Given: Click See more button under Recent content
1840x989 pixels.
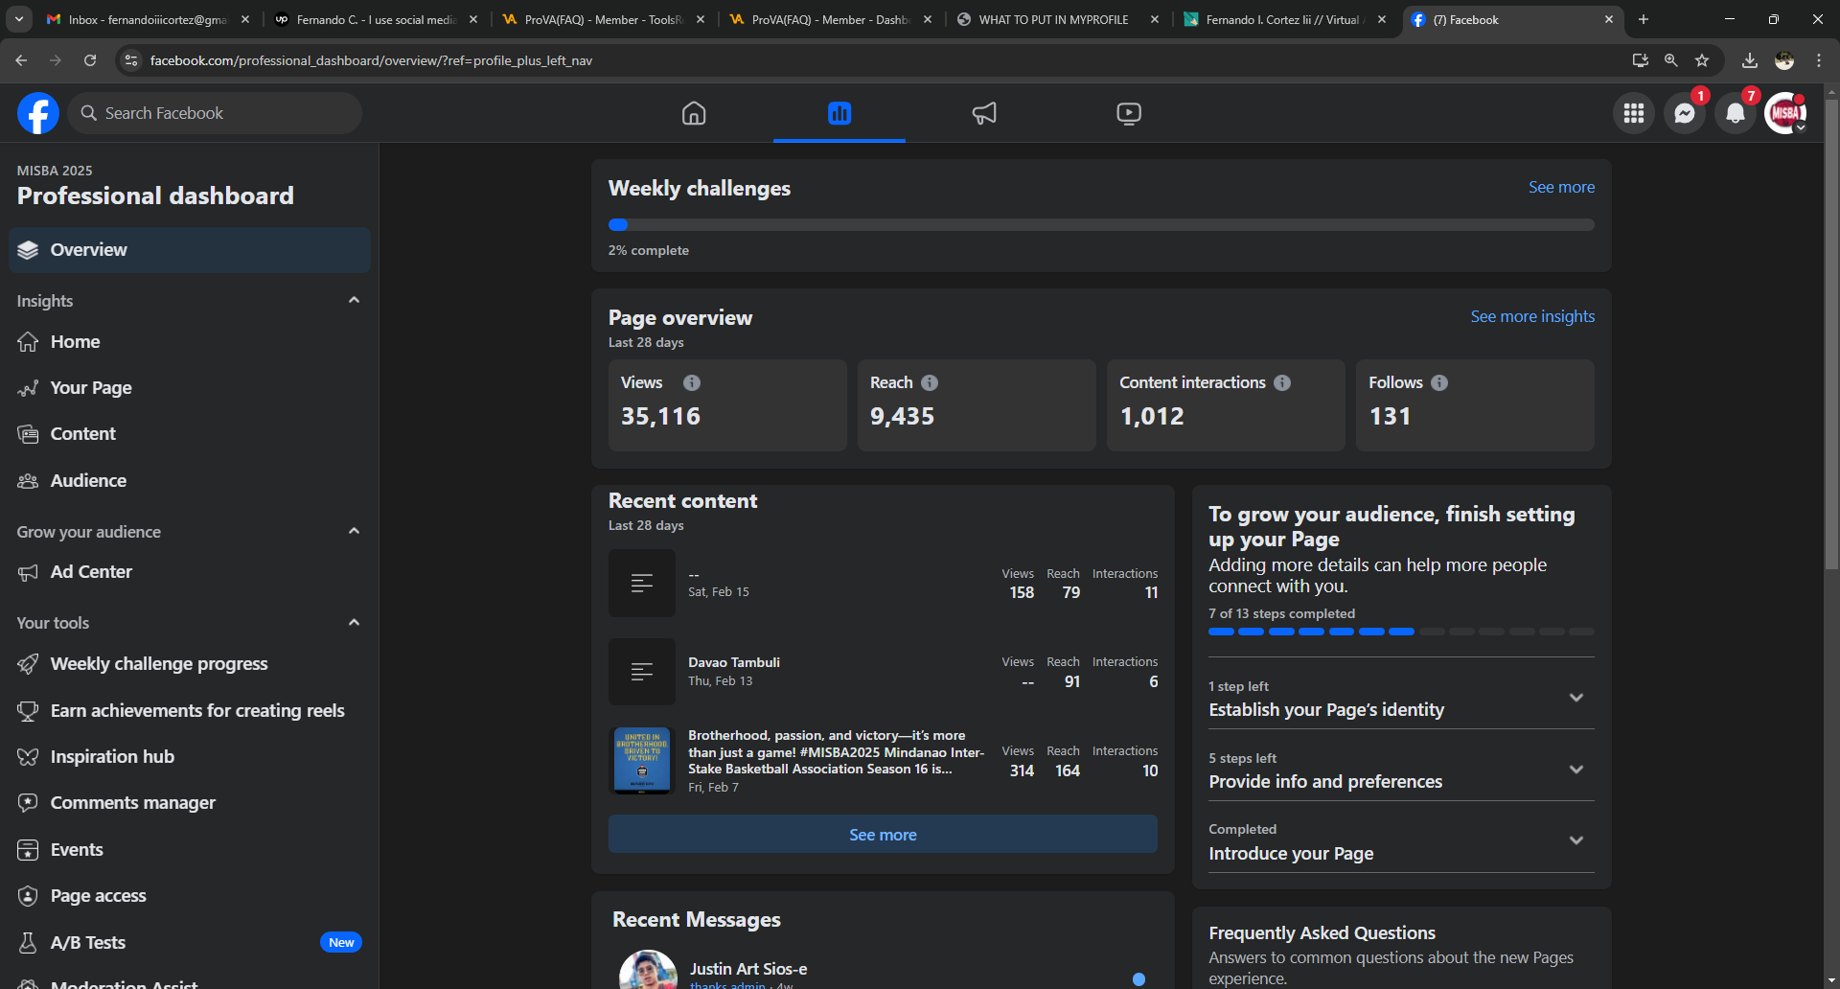Looking at the screenshot, I should point(883,835).
